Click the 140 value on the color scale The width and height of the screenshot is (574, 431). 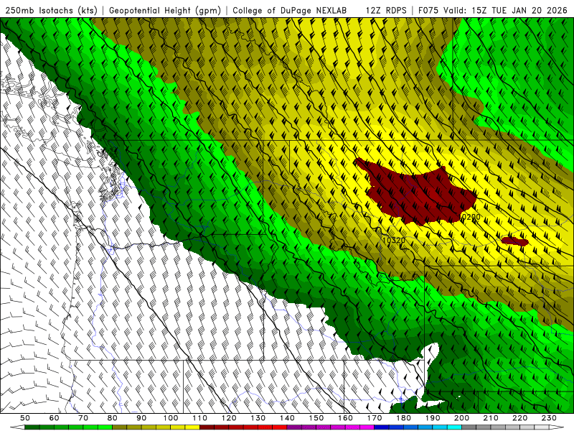[287, 418]
